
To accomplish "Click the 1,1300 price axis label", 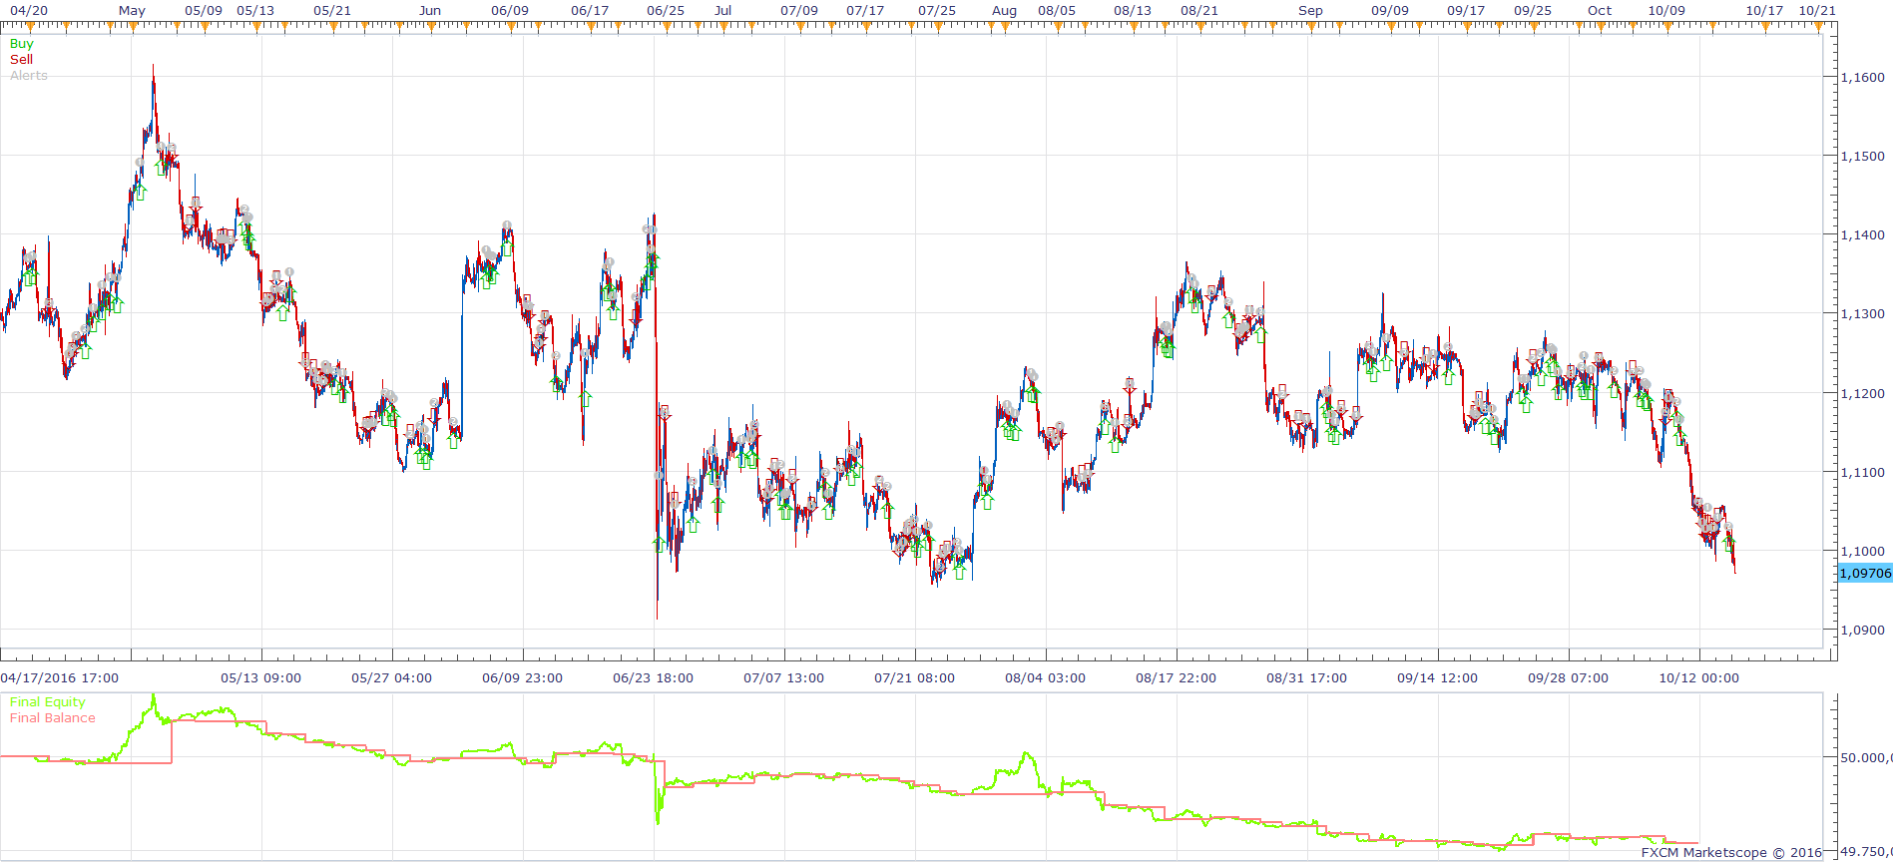I will click(x=1862, y=314).
